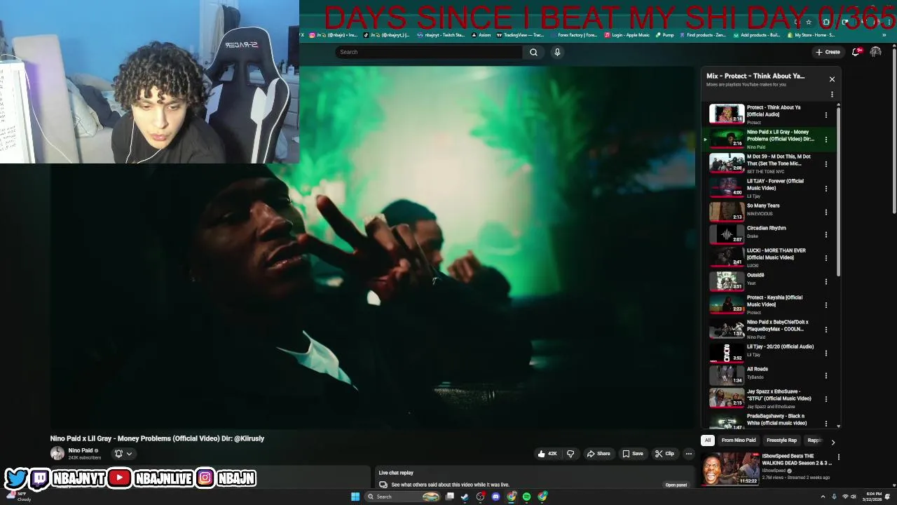Play Lil TJAY - Forever video
The width and height of the screenshot is (897, 505).
727,188
